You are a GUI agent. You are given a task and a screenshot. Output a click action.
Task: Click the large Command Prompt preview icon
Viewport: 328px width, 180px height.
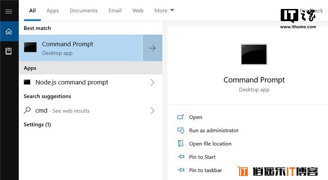click(254, 54)
